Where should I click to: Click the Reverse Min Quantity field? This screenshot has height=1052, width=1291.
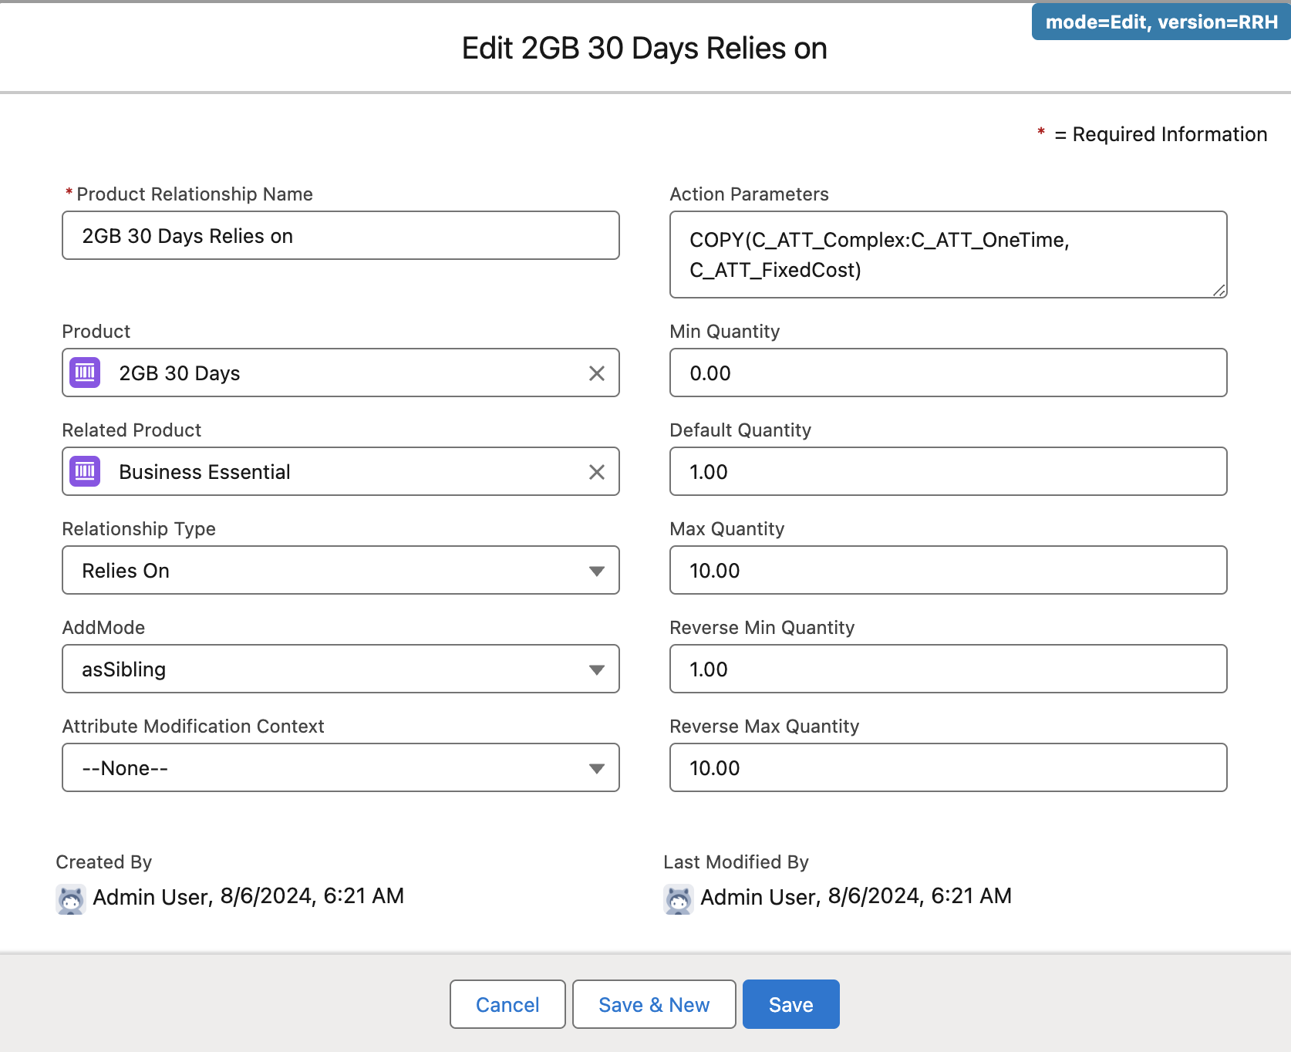tap(949, 669)
